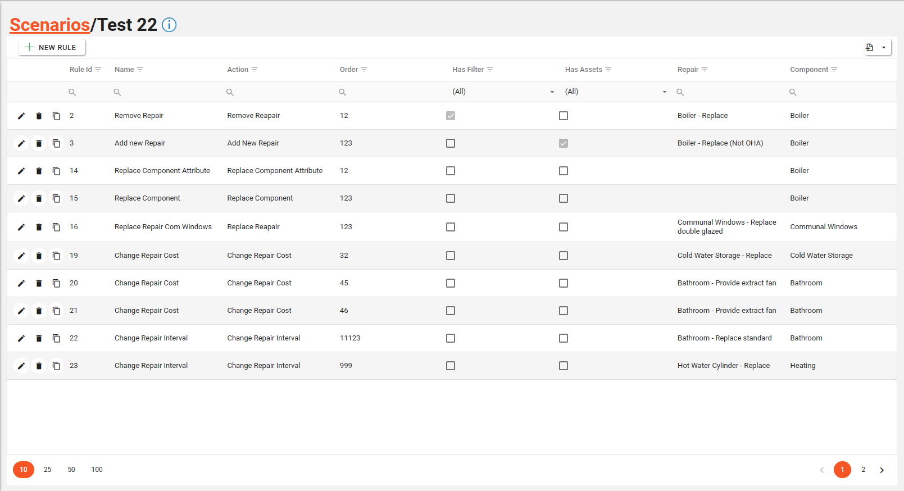Open the Name column filter icon
The height and width of the screenshot is (491, 904).
(x=140, y=70)
